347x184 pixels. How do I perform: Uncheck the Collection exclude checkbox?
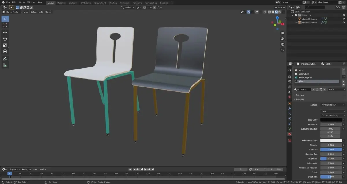coord(296,15)
